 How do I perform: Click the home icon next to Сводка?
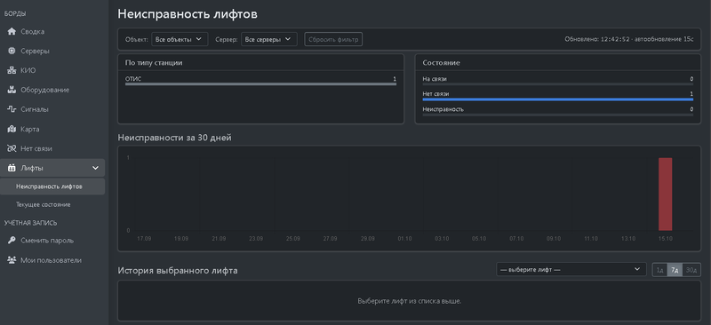[12, 32]
